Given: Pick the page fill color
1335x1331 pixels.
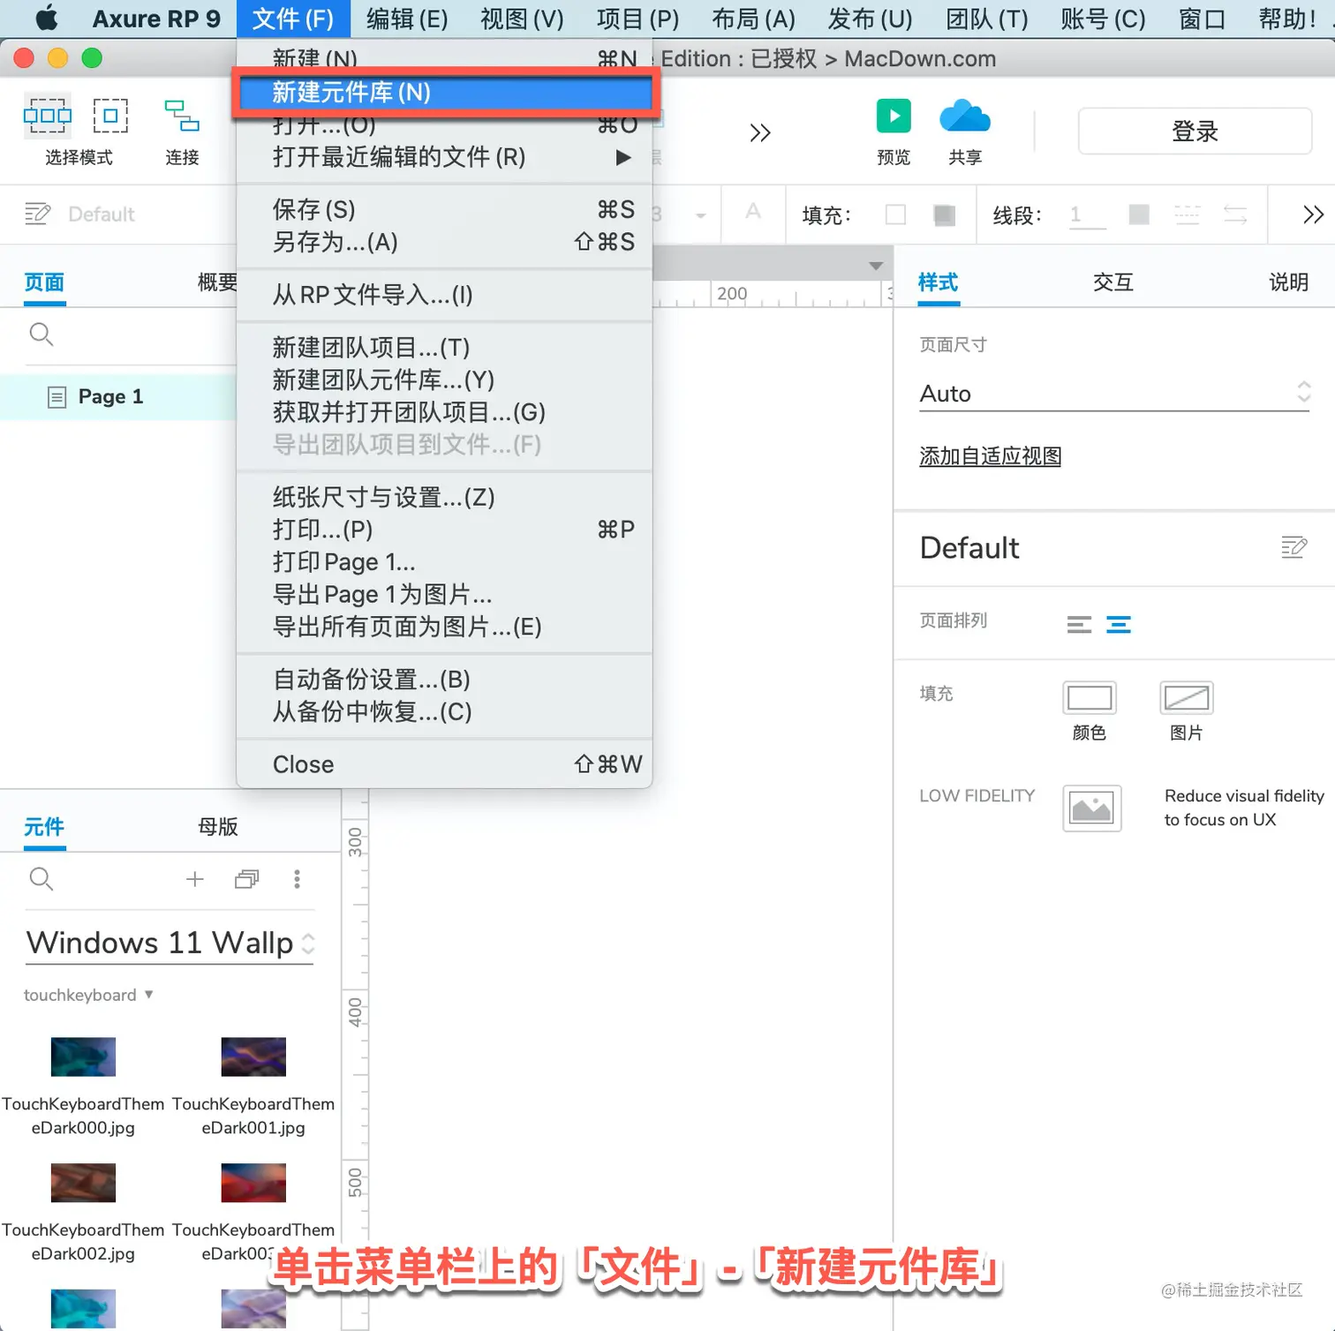Looking at the screenshot, I should (1090, 697).
